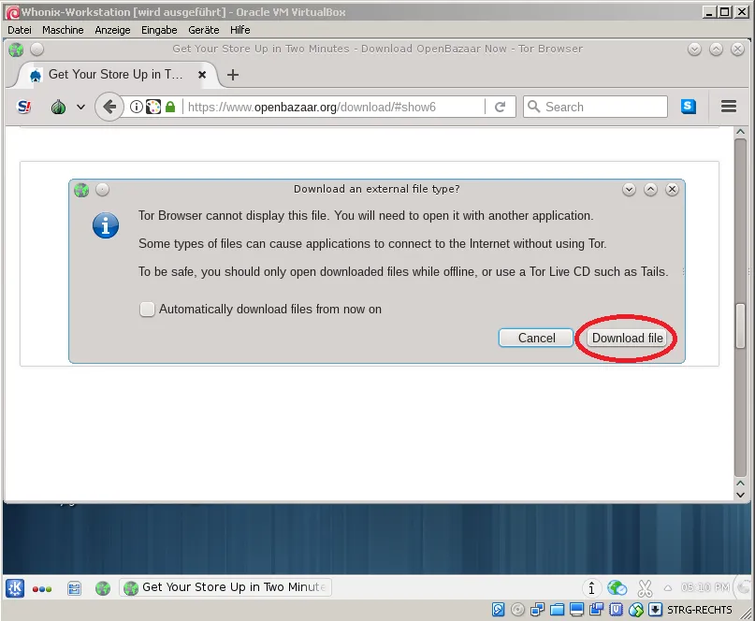
Task: Click the VirtualBox network status icon
Action: tap(537, 610)
